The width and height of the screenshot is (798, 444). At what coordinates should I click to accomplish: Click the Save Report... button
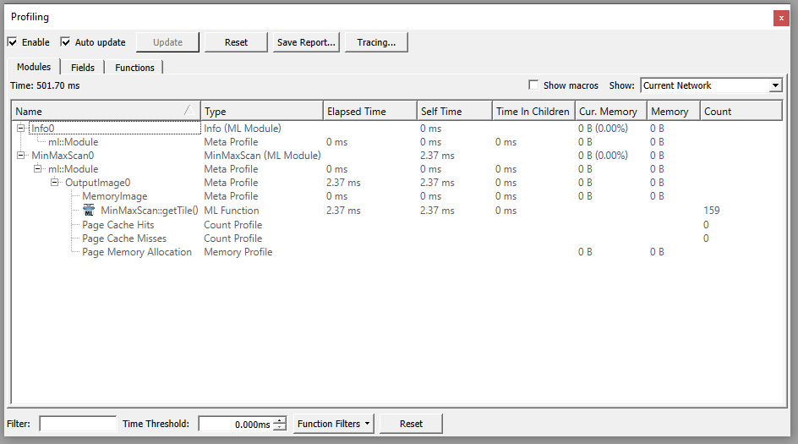pos(306,42)
